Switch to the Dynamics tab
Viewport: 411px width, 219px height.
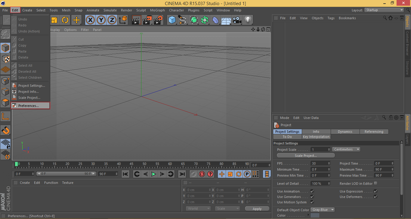pyautogui.click(x=345, y=132)
